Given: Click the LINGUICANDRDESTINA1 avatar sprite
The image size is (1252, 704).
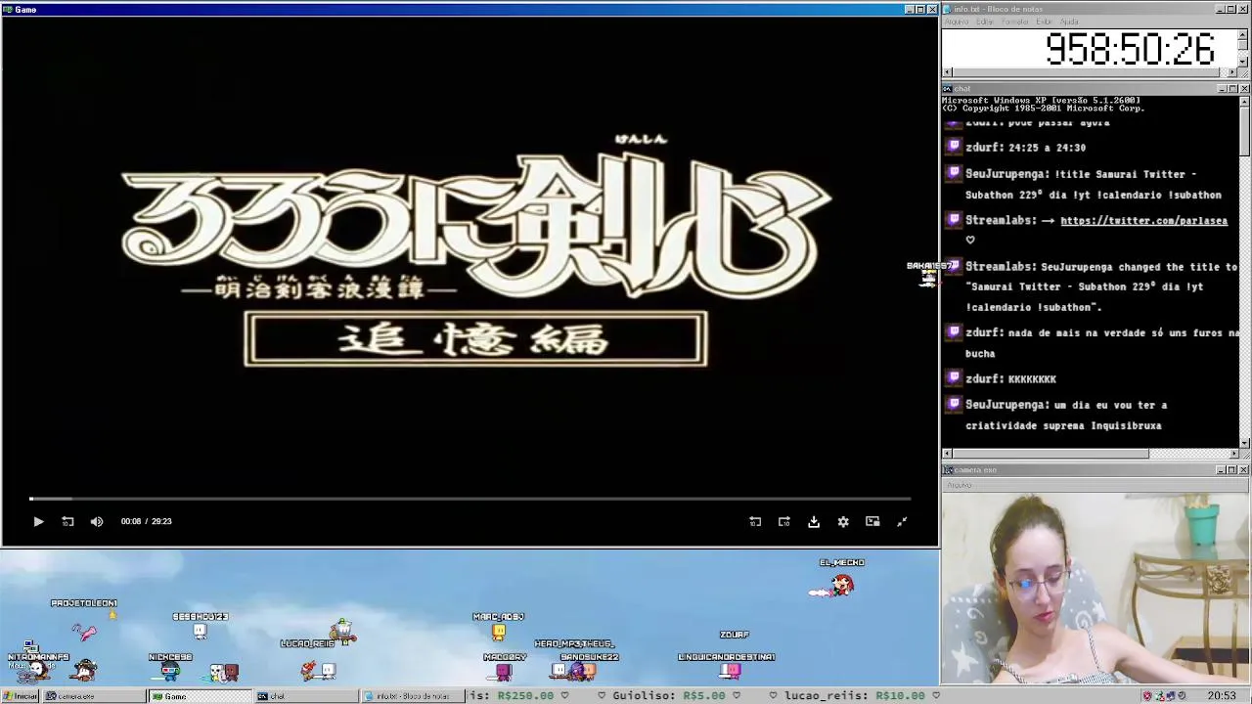Looking at the screenshot, I should (x=731, y=671).
